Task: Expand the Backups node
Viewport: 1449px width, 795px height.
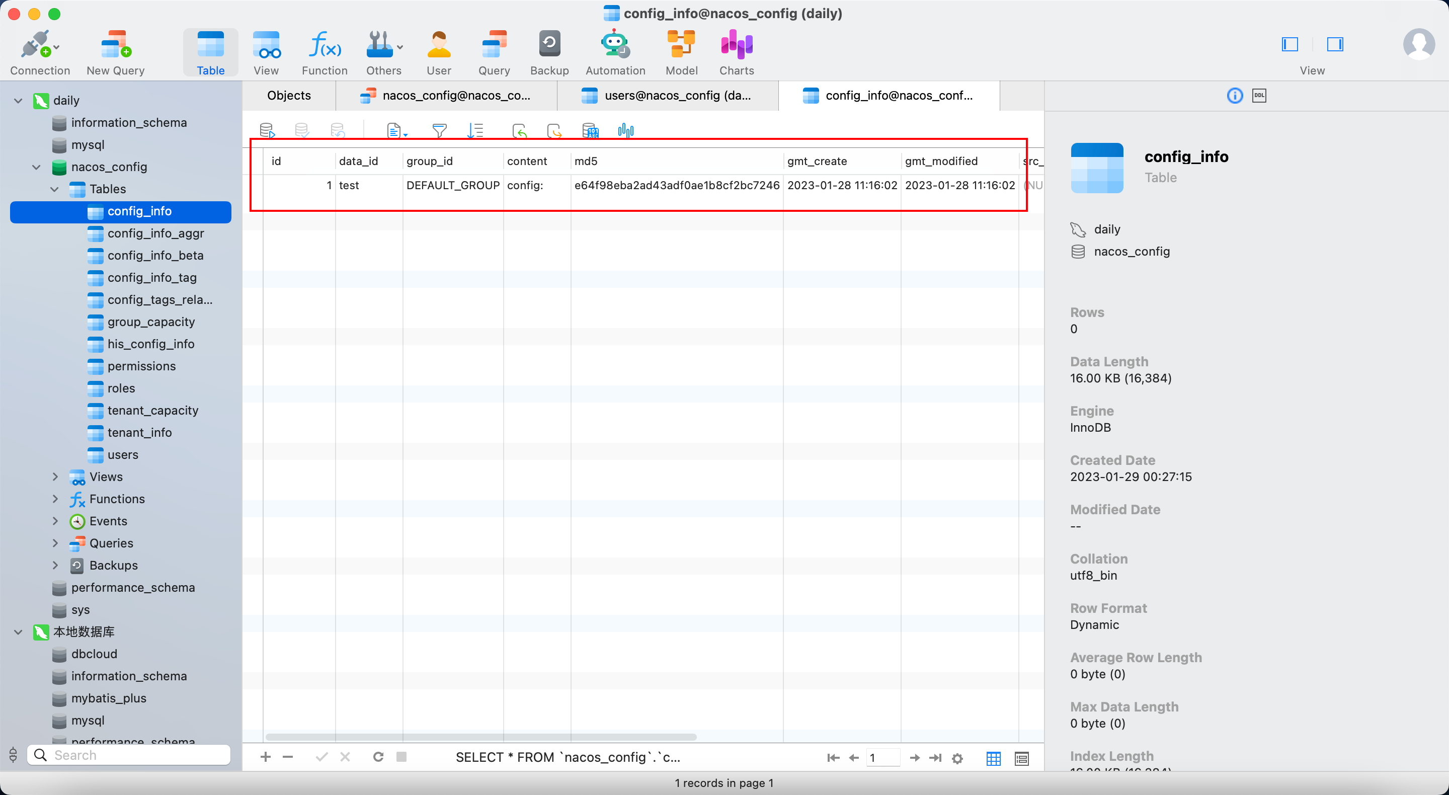Action: pyautogui.click(x=55, y=565)
